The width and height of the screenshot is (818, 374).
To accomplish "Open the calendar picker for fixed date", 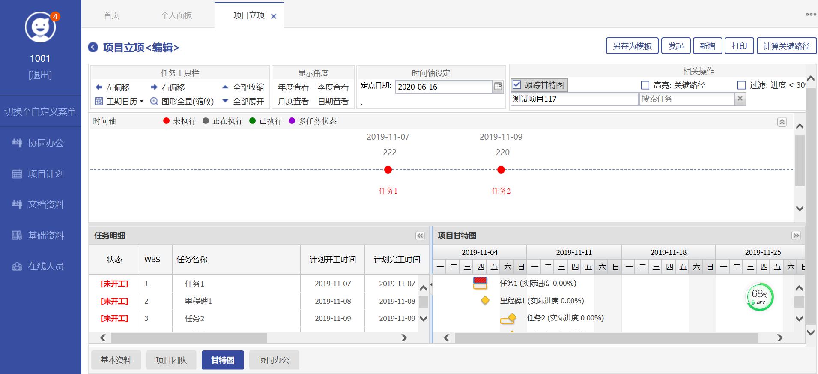I will click(x=498, y=87).
